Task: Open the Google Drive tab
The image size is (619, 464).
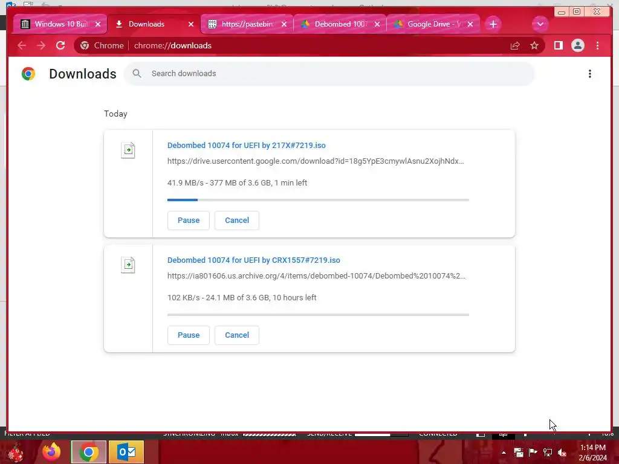Action: (x=433, y=24)
